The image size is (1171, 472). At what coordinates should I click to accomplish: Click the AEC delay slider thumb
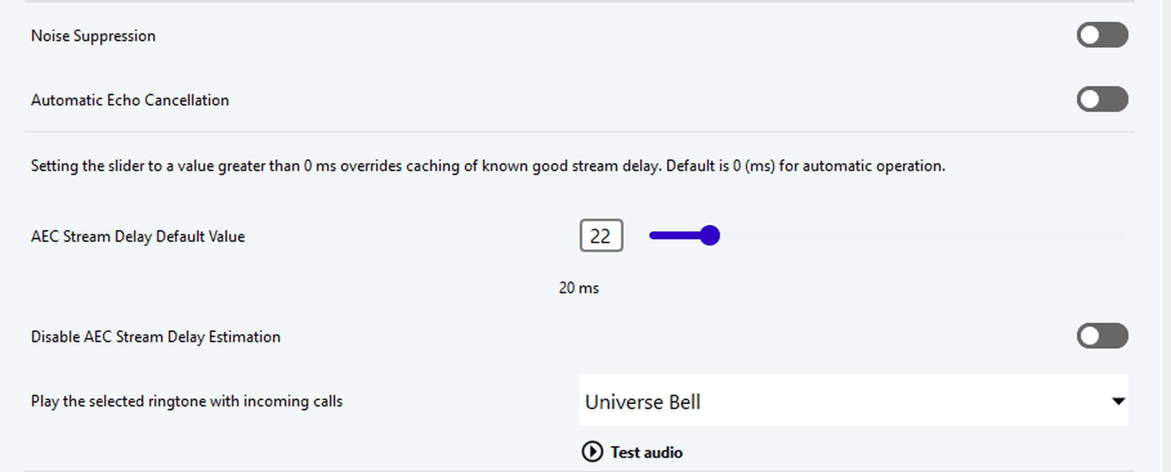[x=710, y=236]
